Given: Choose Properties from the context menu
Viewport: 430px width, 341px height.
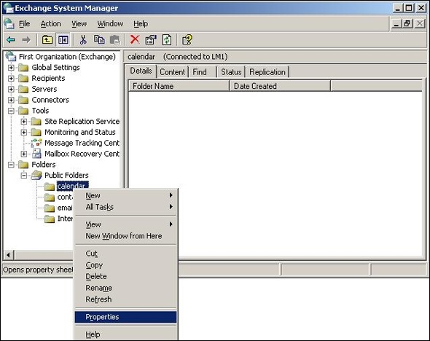Looking at the screenshot, I should click(x=126, y=317).
